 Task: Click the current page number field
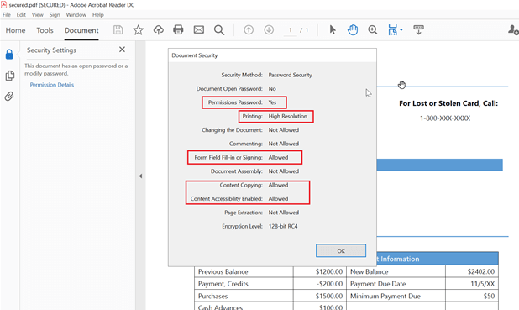coord(291,30)
